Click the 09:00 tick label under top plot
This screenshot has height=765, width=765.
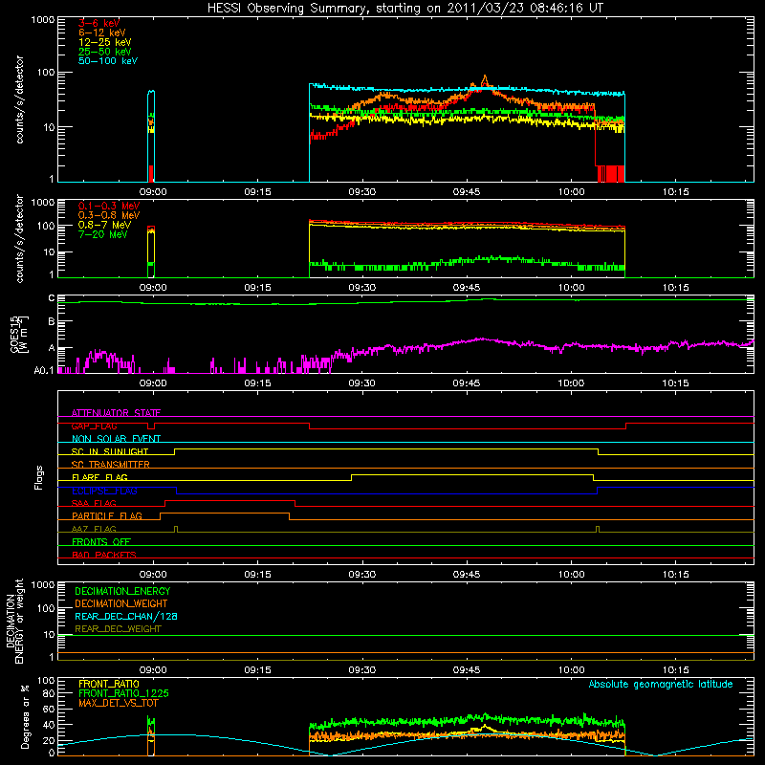point(153,192)
